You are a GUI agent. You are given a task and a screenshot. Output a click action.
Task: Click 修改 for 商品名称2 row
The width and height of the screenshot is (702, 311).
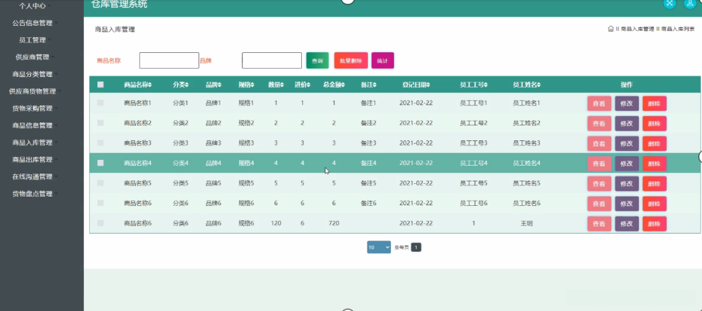tap(627, 123)
